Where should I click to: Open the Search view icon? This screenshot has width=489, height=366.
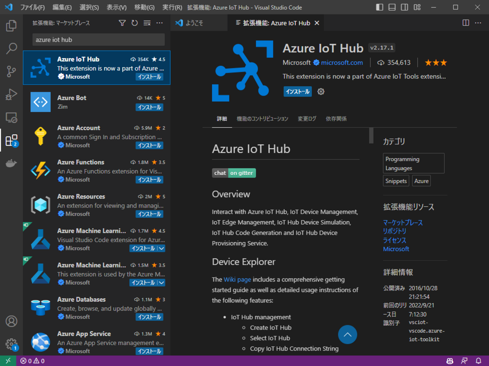coord(11,48)
